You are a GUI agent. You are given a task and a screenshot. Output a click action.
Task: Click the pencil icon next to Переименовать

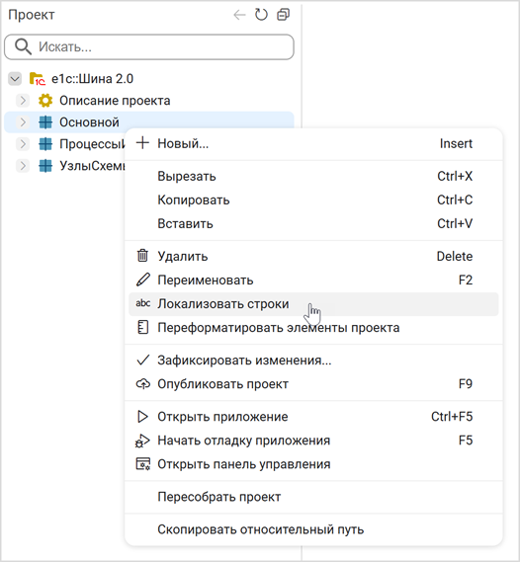click(x=142, y=280)
